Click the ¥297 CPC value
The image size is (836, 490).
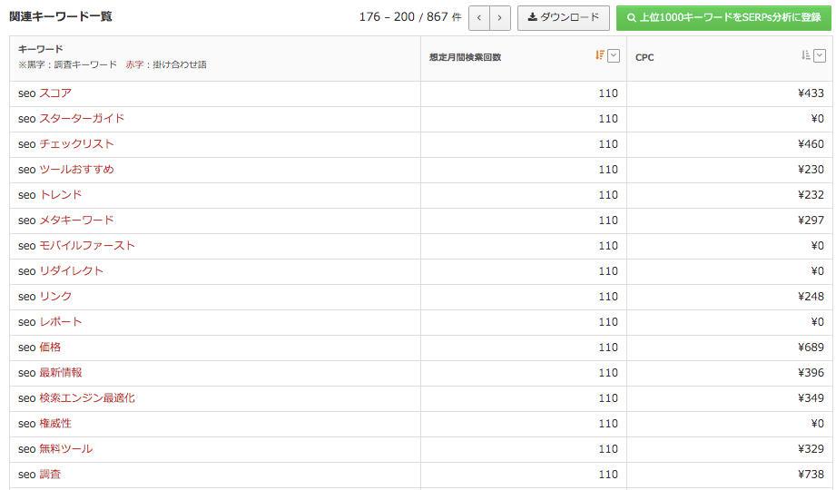[x=811, y=220]
